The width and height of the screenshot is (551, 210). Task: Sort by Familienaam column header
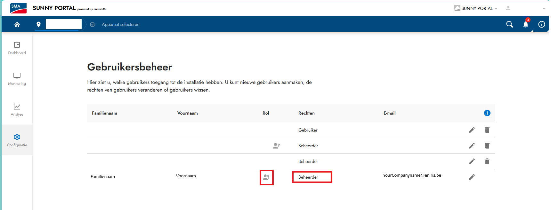[x=104, y=113]
